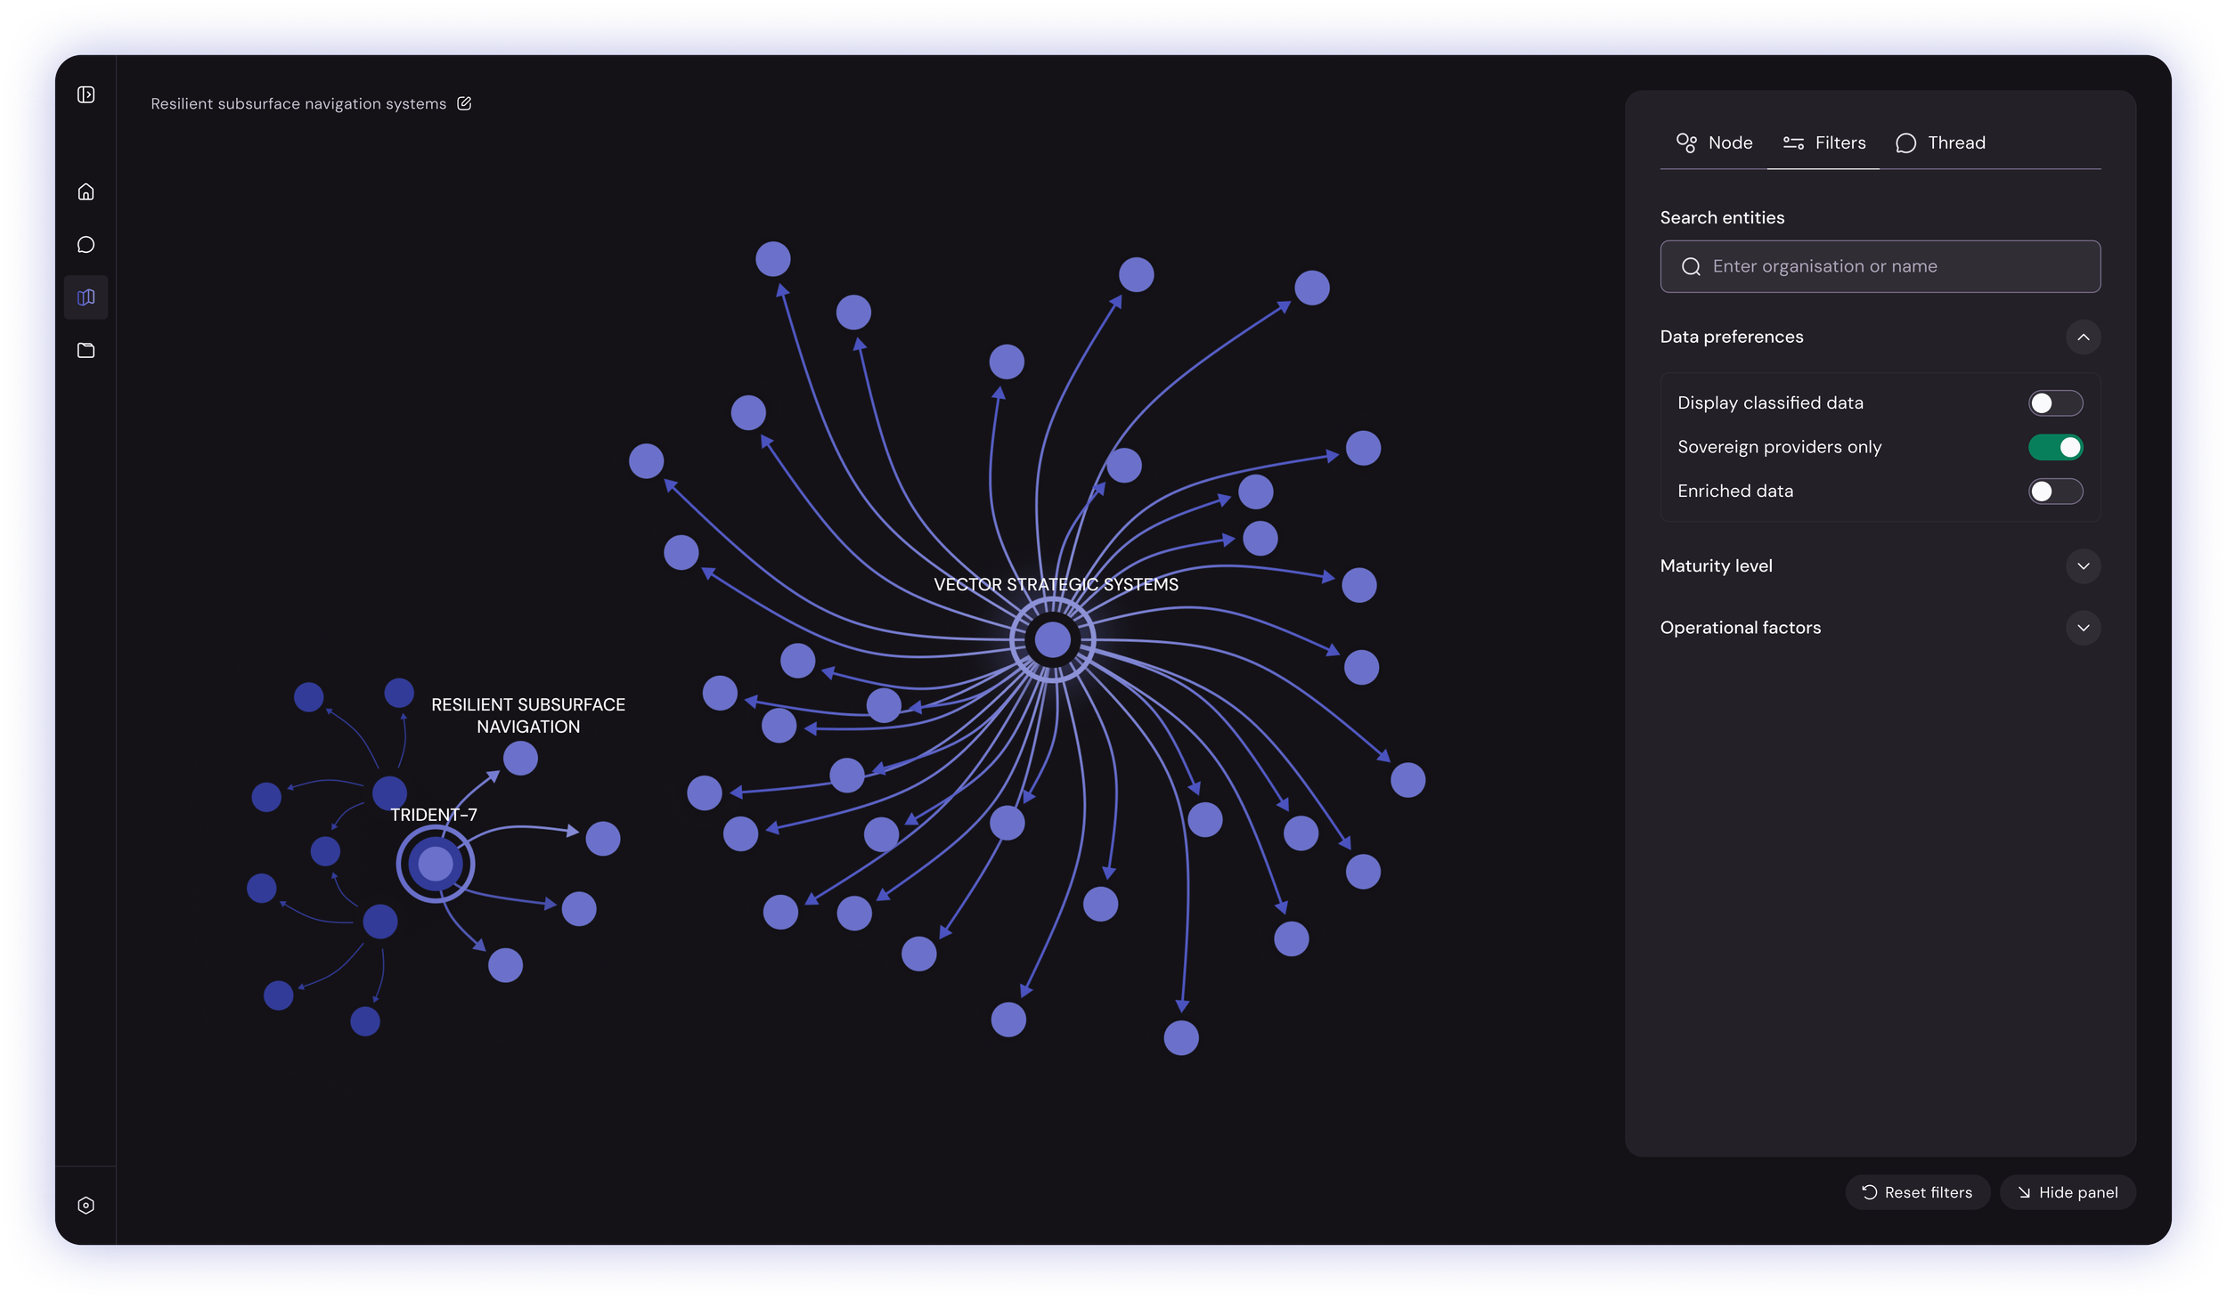Click the Reset filters button

click(x=1917, y=1192)
